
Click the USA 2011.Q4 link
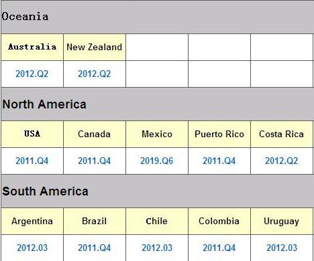32,161
